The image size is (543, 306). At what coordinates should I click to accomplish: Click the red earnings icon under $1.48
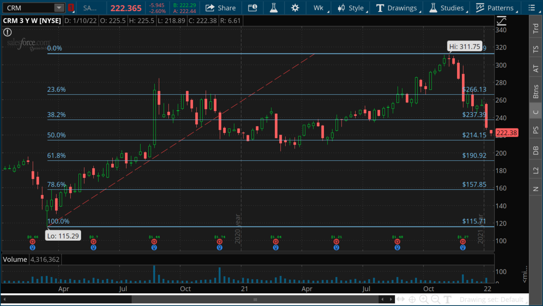398,242
